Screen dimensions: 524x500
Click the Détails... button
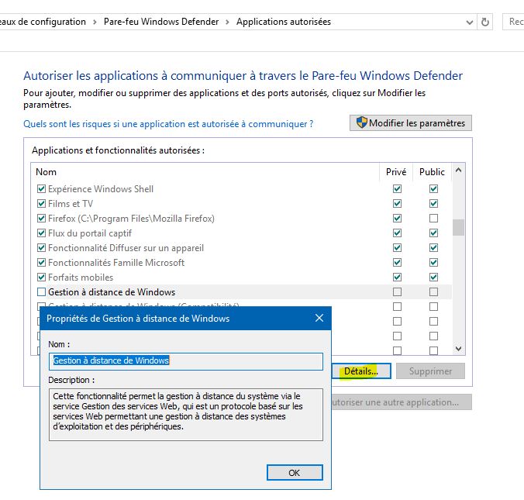pos(361,371)
